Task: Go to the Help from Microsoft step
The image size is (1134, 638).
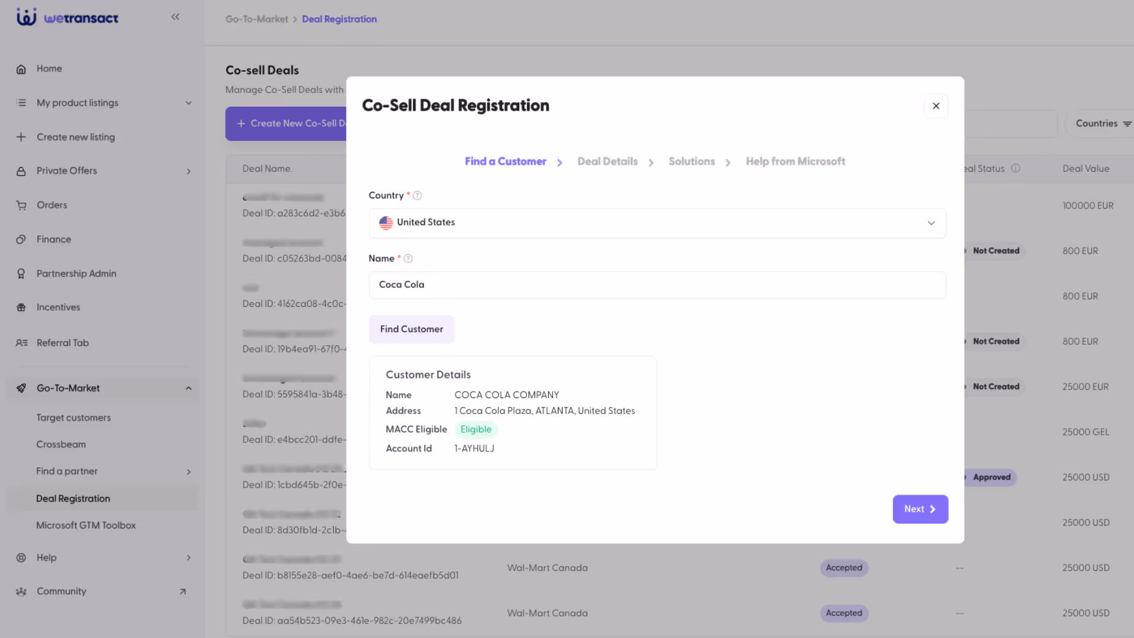Action: pyautogui.click(x=795, y=162)
